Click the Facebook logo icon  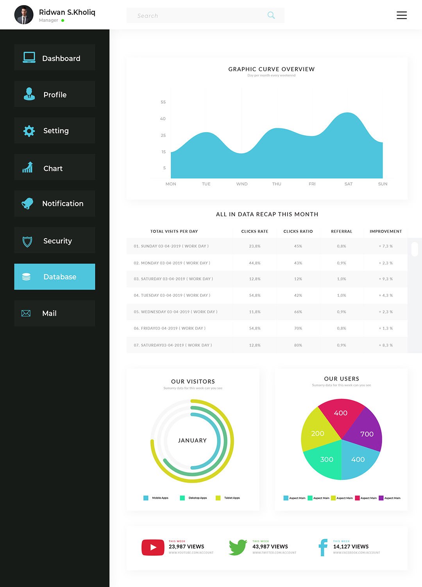tap(323, 547)
